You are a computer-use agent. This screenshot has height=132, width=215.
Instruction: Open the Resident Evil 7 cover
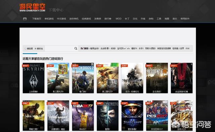(157, 78)
